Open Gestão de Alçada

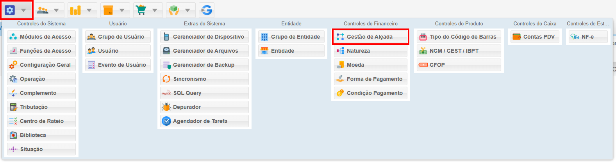(371, 37)
